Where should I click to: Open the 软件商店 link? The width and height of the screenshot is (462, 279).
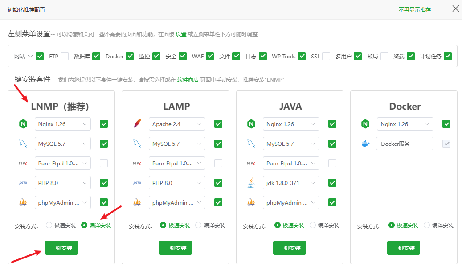click(188, 80)
